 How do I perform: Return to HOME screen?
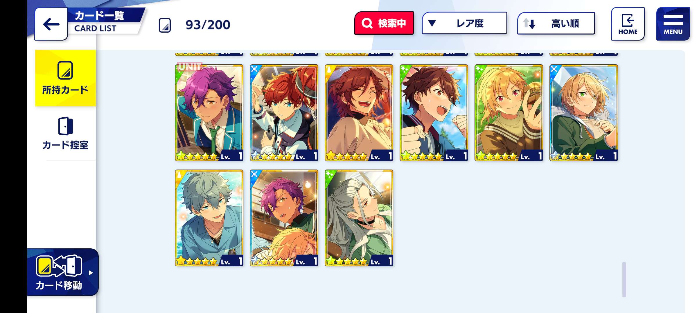tap(628, 24)
